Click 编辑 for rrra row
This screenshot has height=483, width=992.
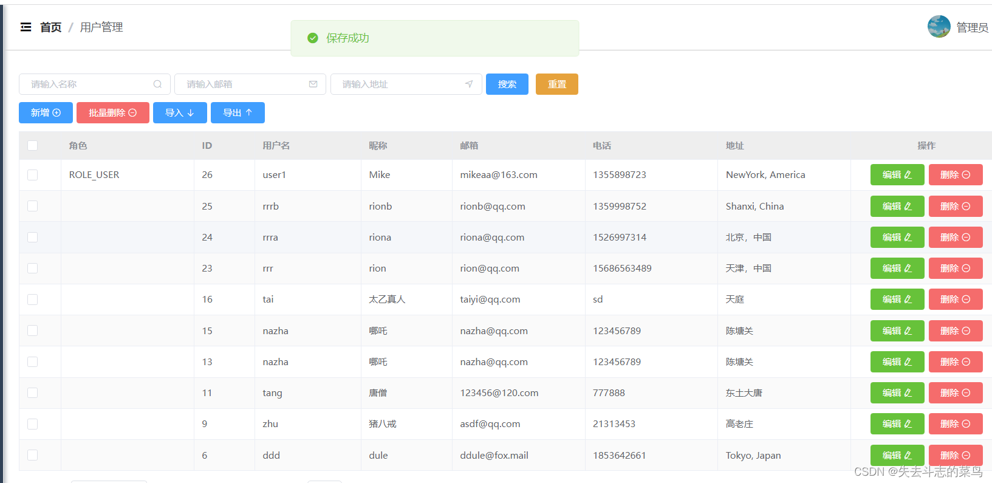coord(897,238)
